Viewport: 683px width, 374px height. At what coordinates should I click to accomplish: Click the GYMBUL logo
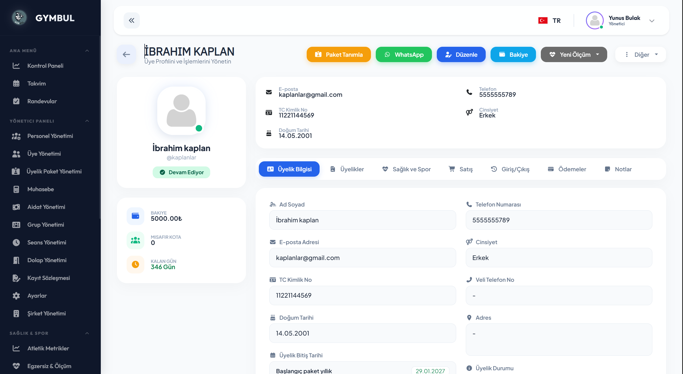point(19,18)
